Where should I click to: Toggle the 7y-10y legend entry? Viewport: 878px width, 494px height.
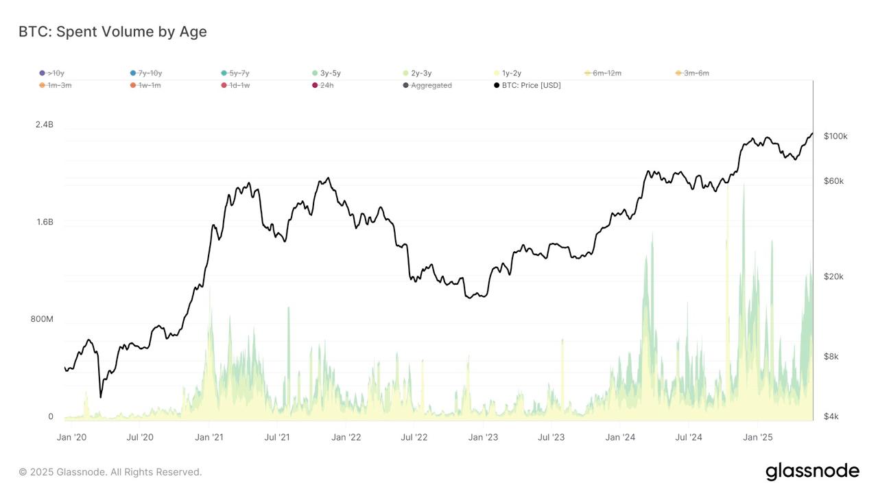coord(146,73)
